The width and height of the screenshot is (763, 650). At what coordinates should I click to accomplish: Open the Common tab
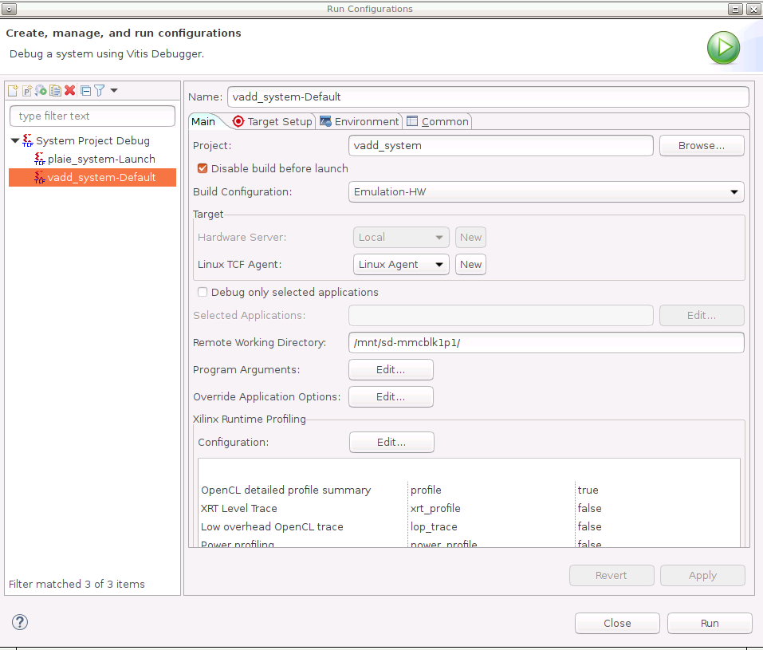point(438,121)
